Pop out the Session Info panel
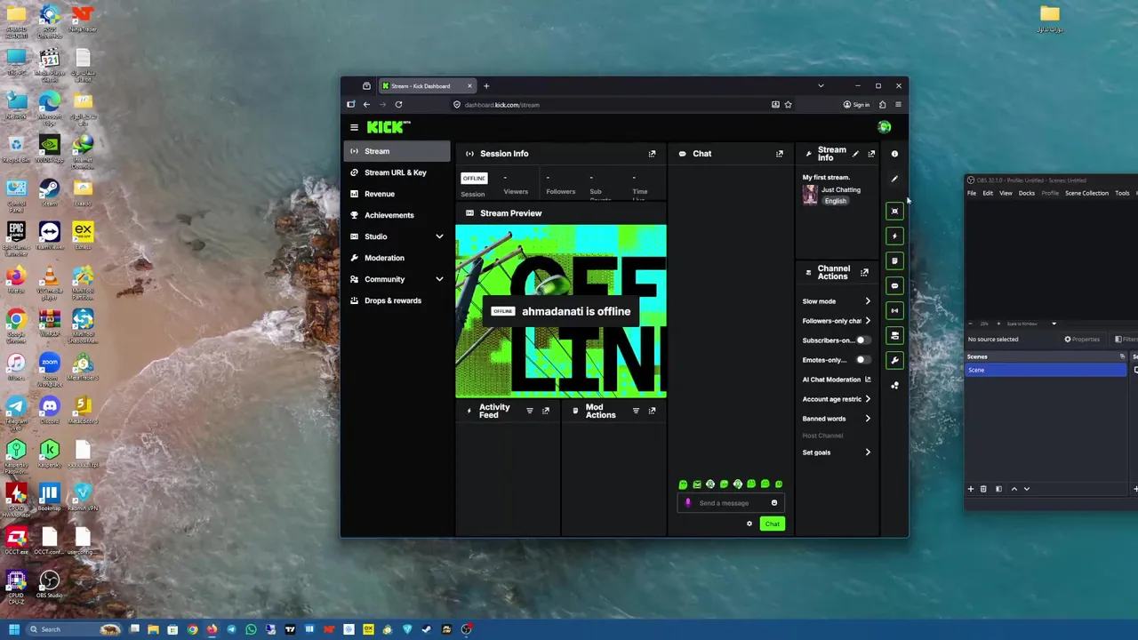 (x=652, y=154)
